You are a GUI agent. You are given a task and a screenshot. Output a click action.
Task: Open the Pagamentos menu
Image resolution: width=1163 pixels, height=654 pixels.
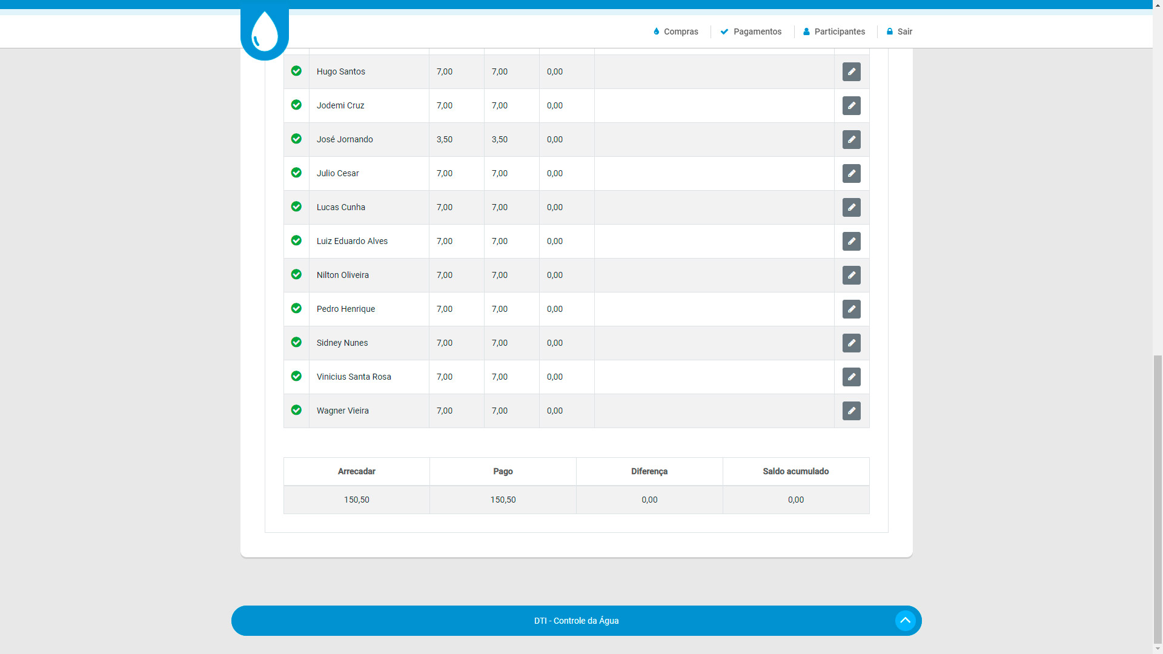pyautogui.click(x=751, y=31)
